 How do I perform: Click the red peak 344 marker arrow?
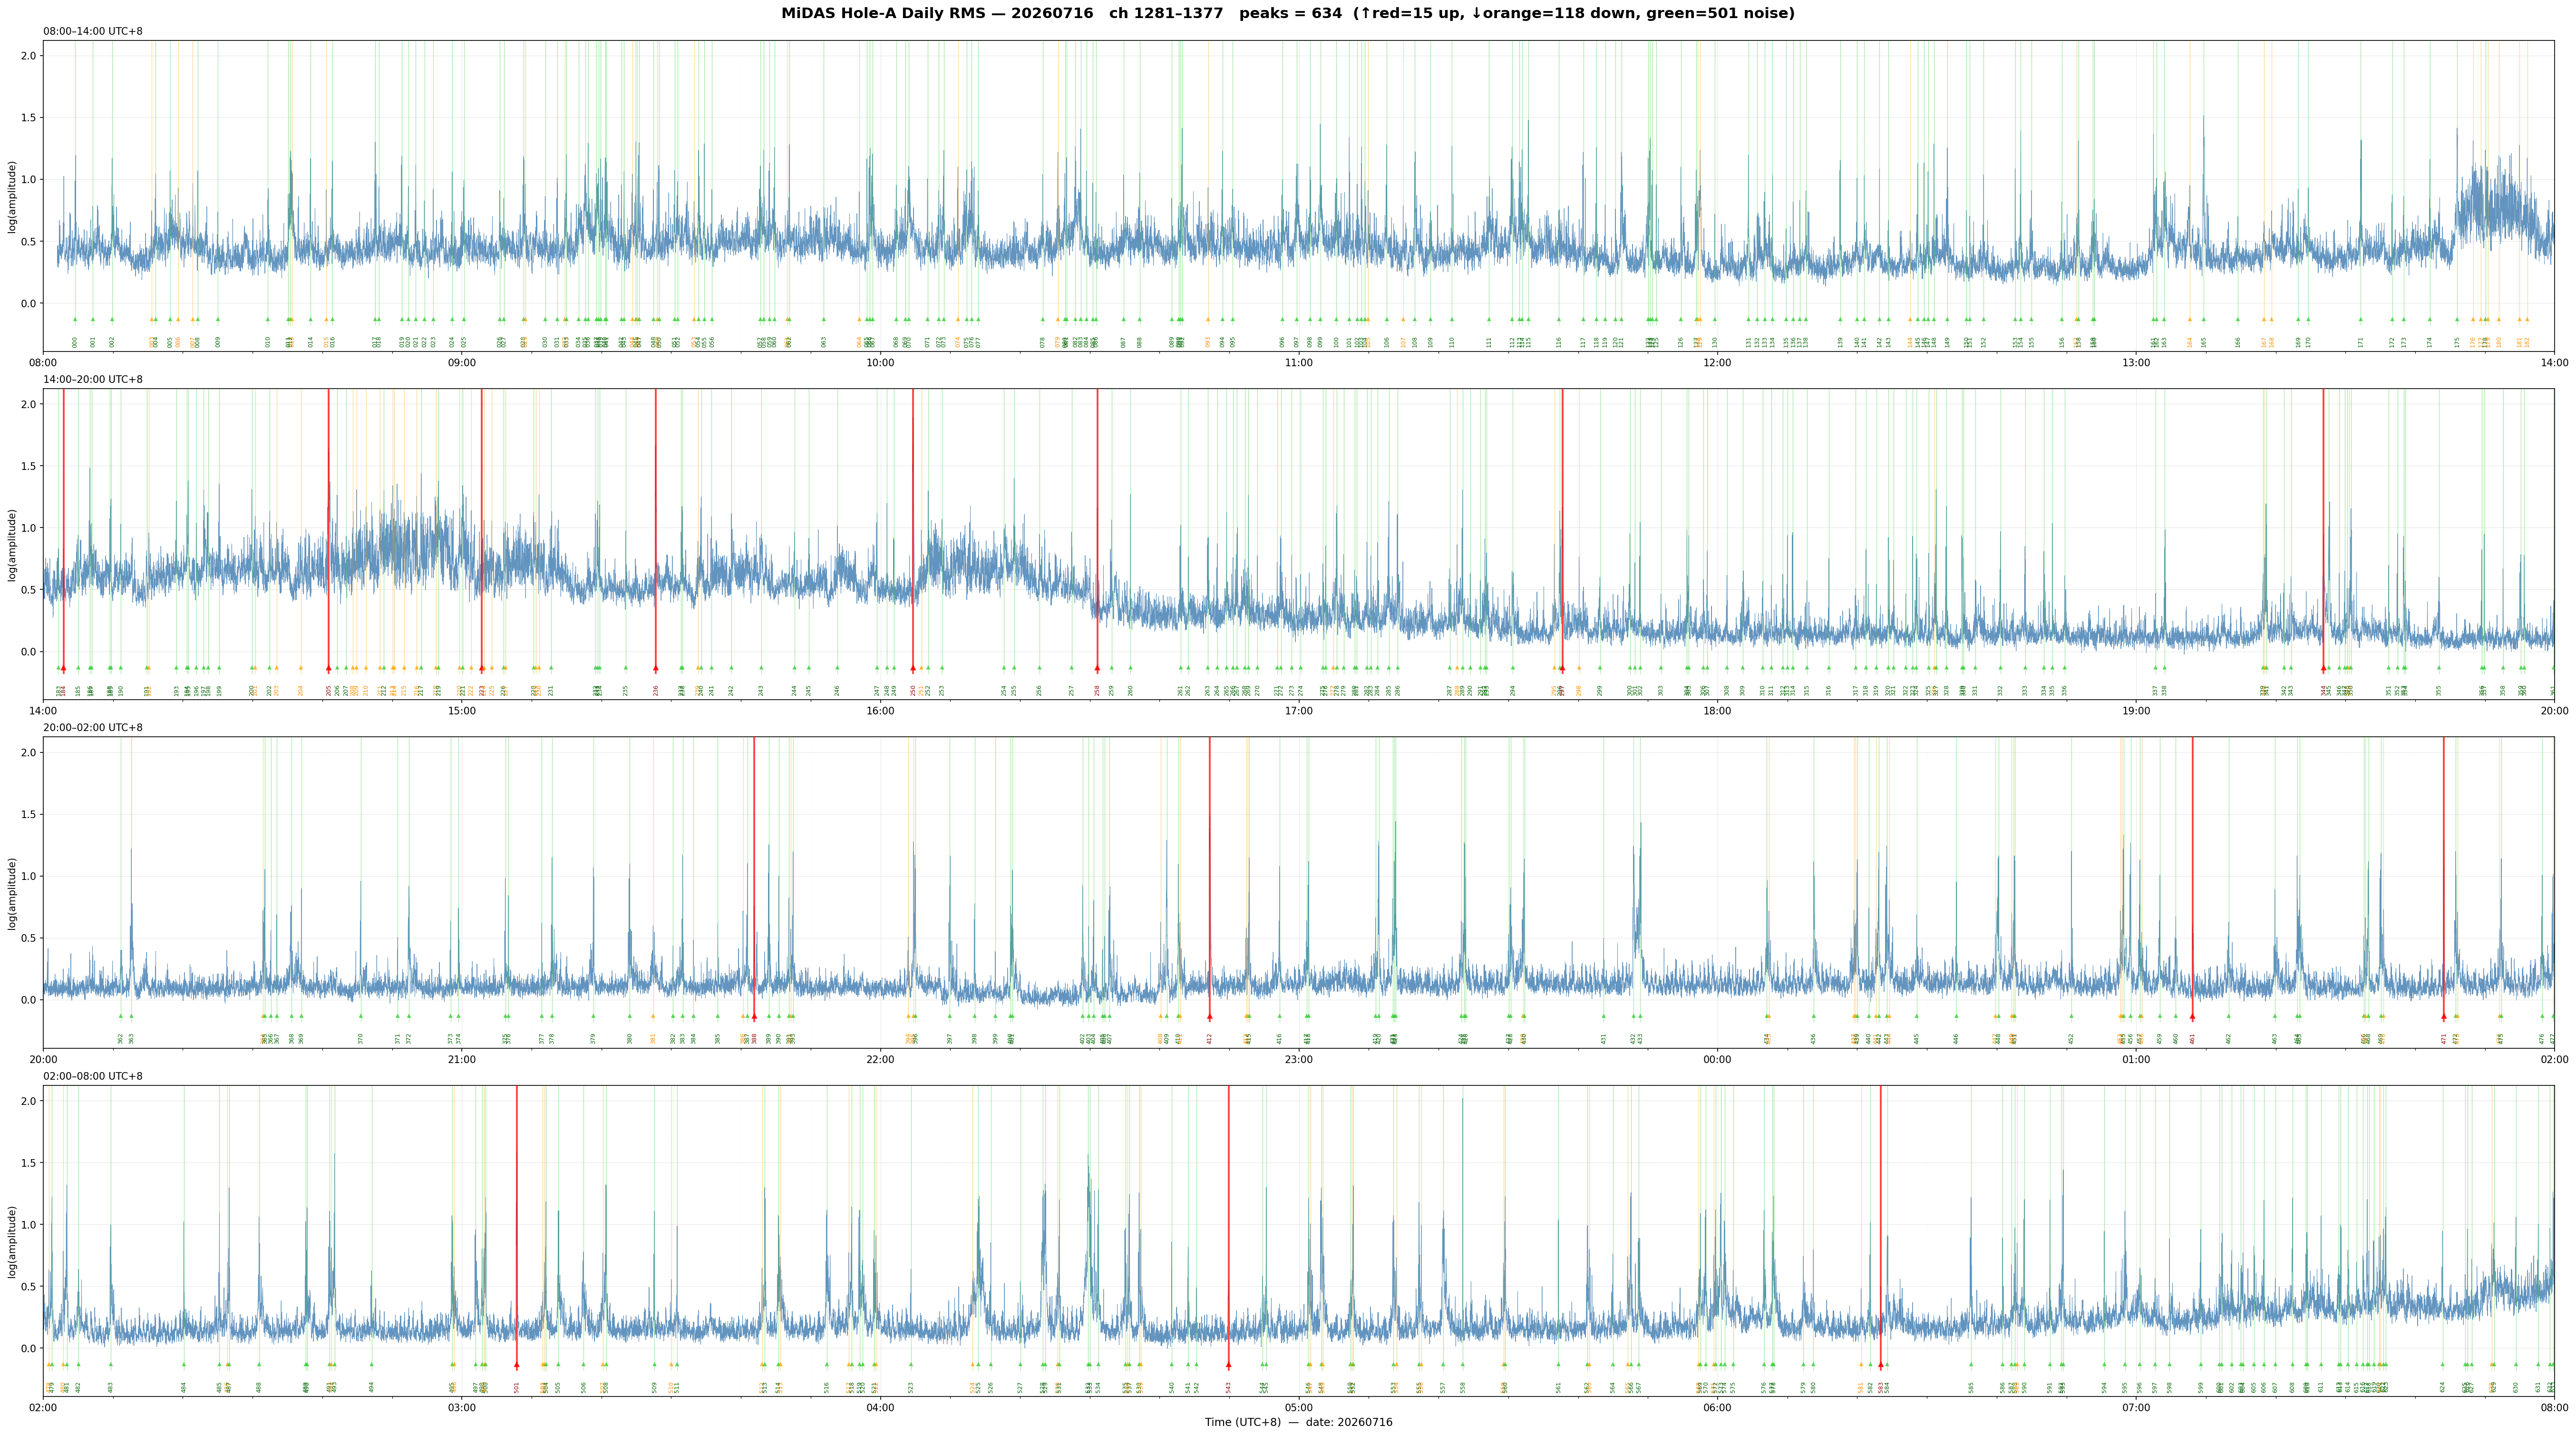tap(2323, 668)
